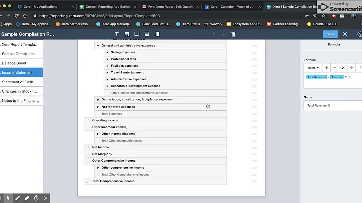The height and width of the screenshot is (203, 362).
Task: Expand Facilities expenses row
Action: [x=107, y=66]
